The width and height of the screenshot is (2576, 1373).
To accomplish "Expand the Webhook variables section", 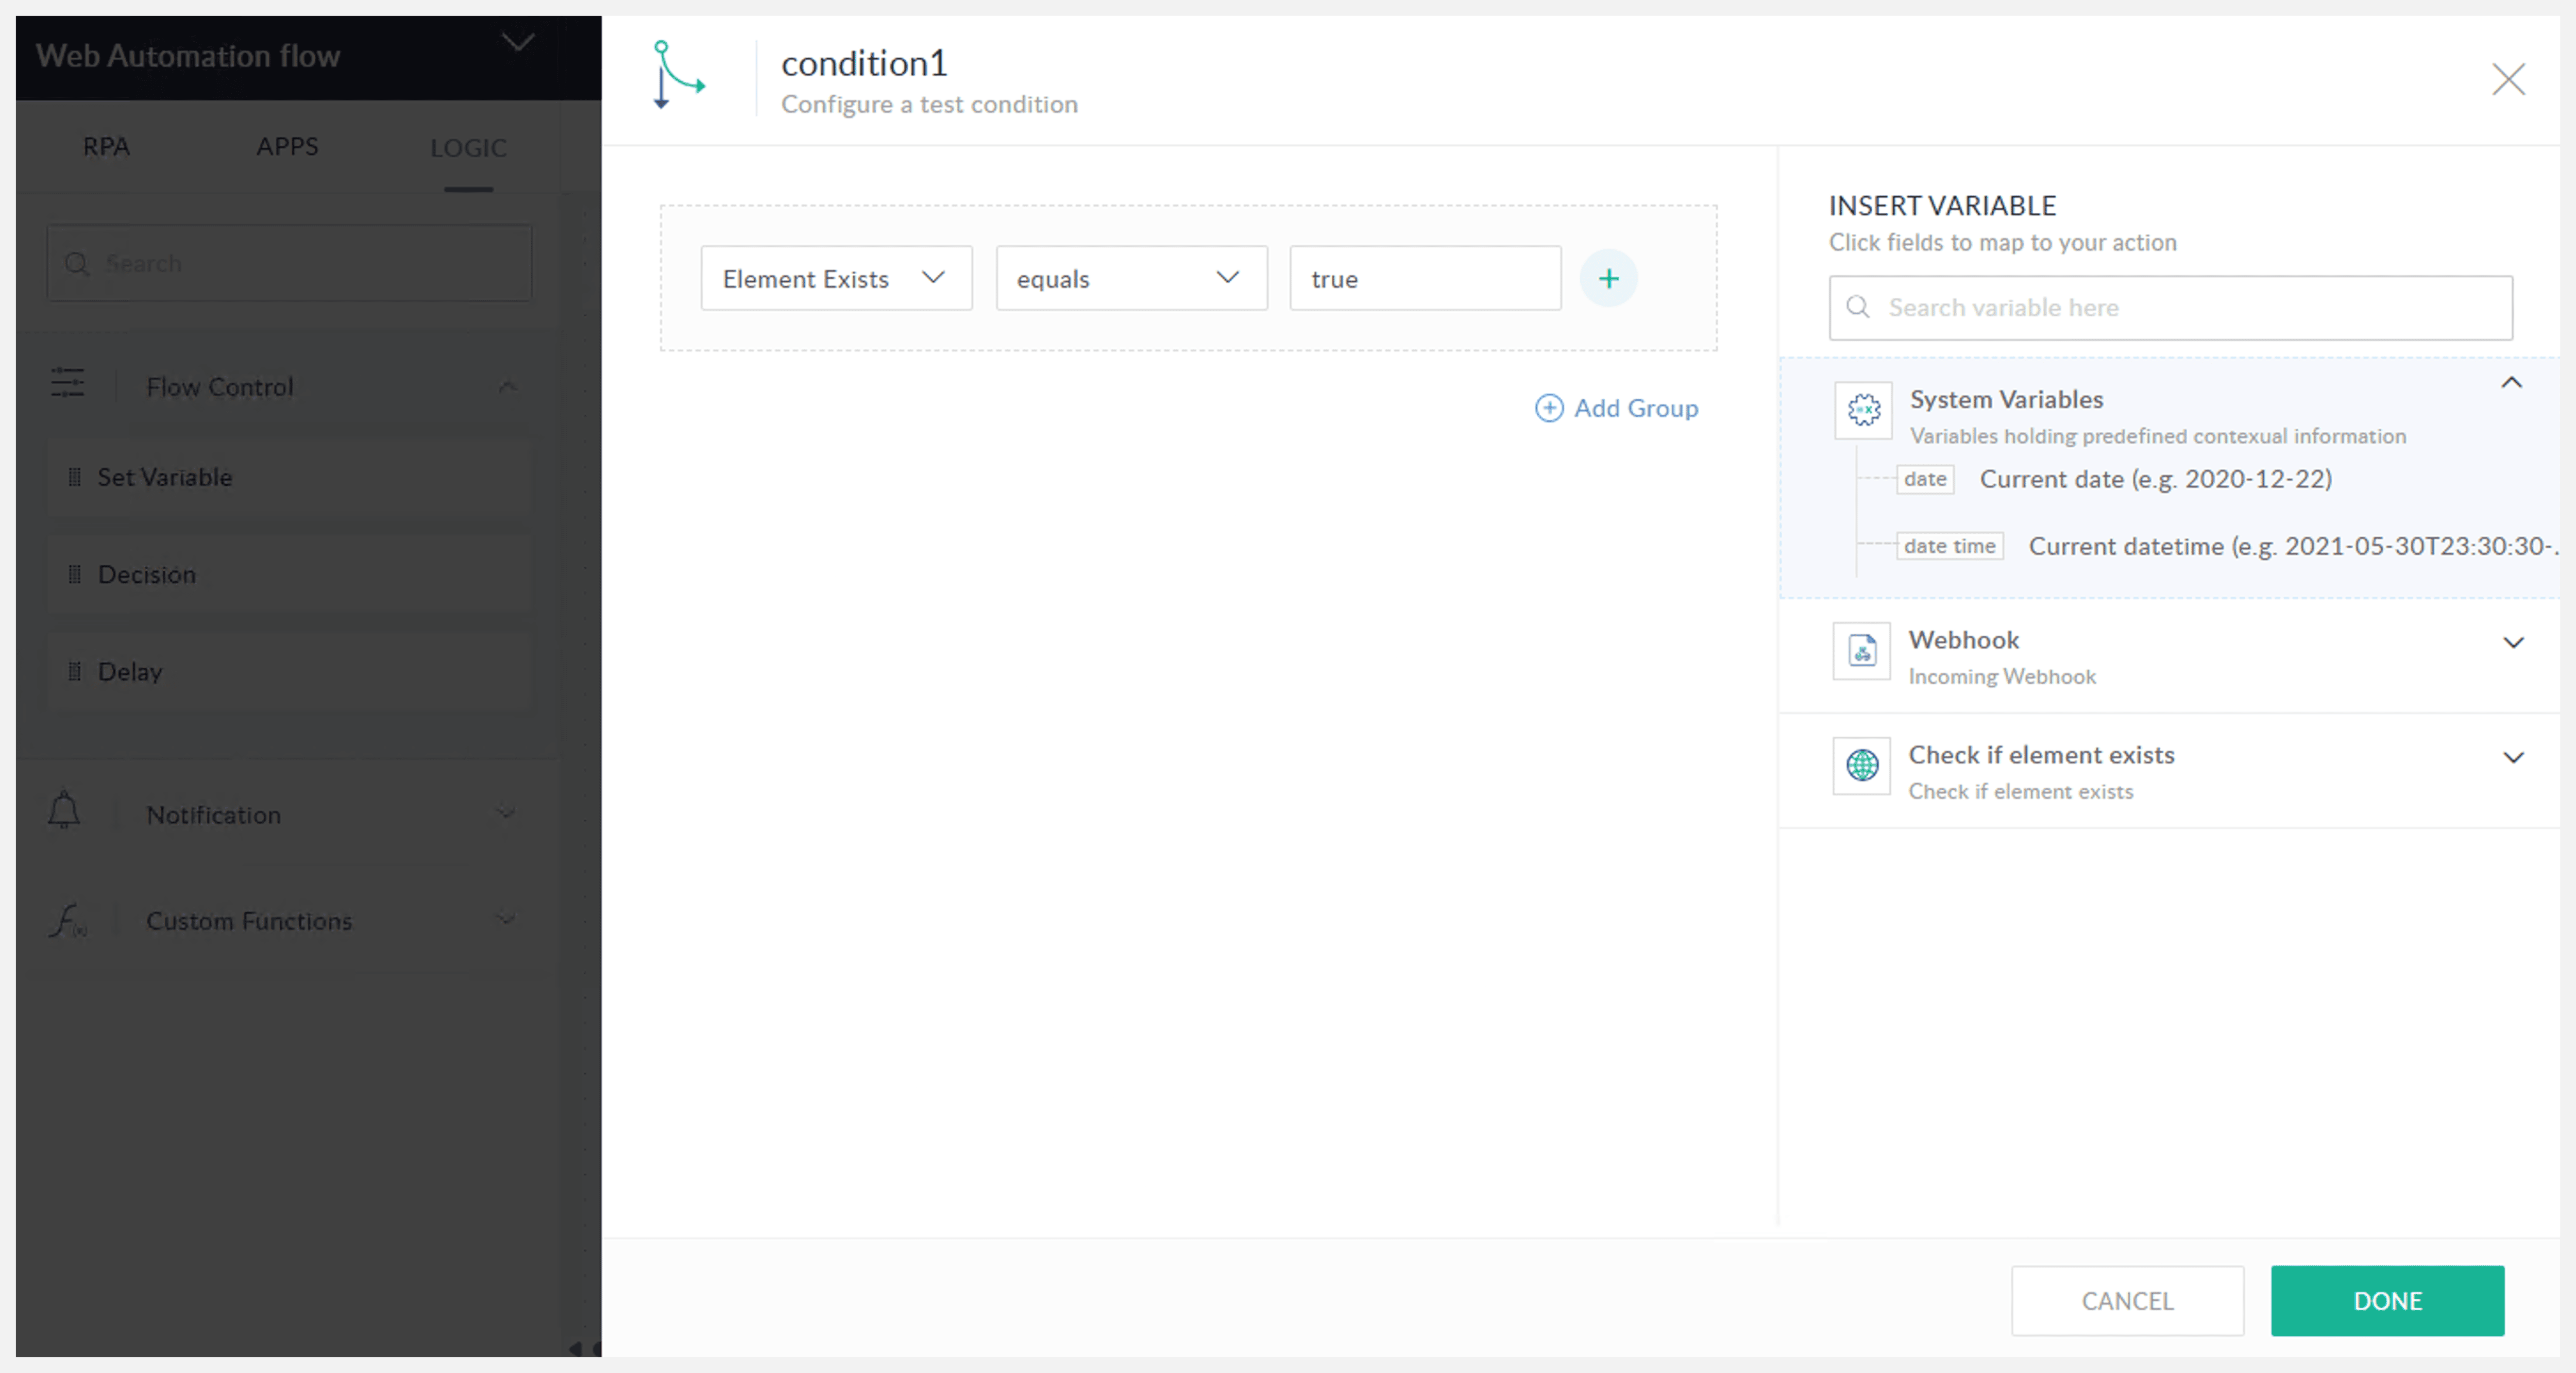I will 2512,643.
